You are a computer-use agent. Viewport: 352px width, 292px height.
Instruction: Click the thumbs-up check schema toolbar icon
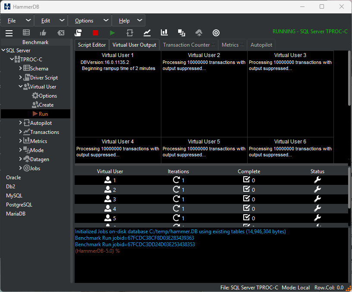point(43,33)
